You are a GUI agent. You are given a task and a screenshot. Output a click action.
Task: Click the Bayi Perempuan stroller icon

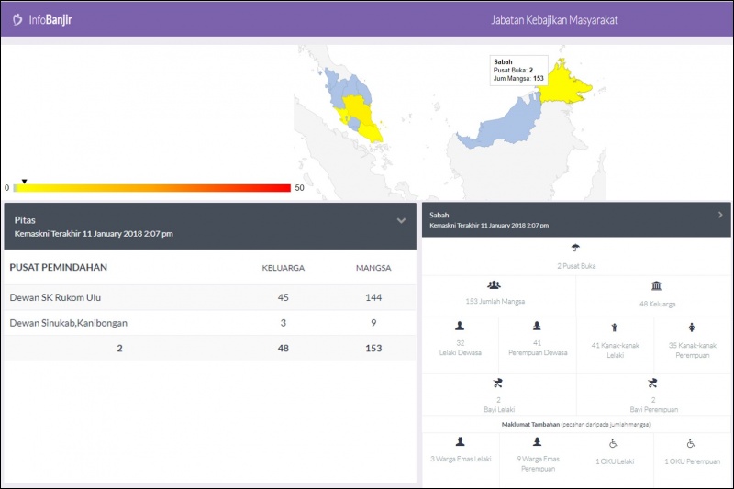pyautogui.click(x=652, y=383)
